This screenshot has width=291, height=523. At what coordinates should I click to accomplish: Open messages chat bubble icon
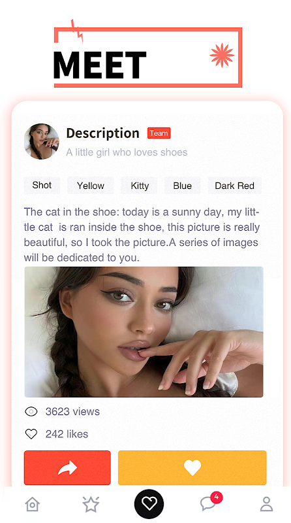[x=208, y=503]
